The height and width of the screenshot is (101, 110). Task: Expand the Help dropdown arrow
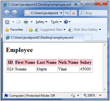(x=70, y=22)
